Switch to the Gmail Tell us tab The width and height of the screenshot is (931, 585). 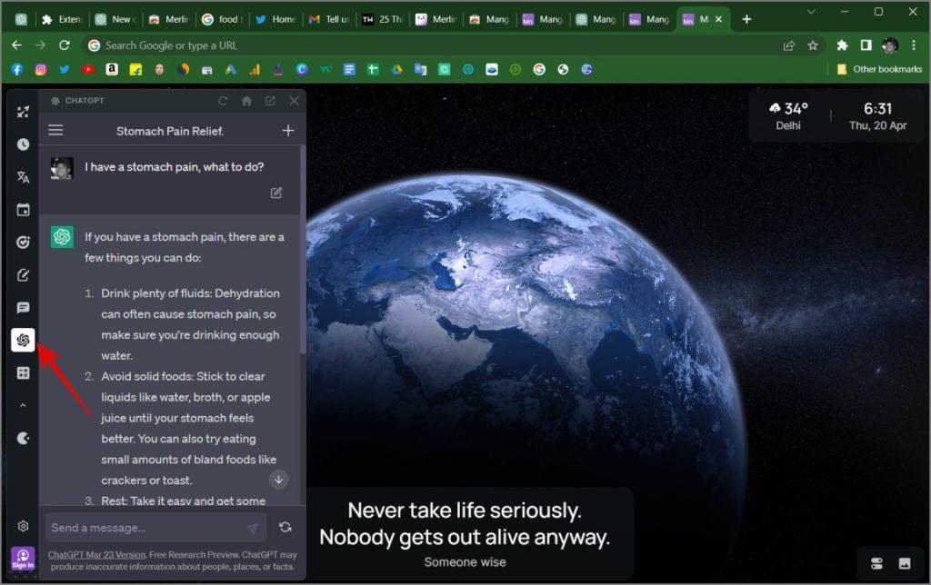(329, 20)
